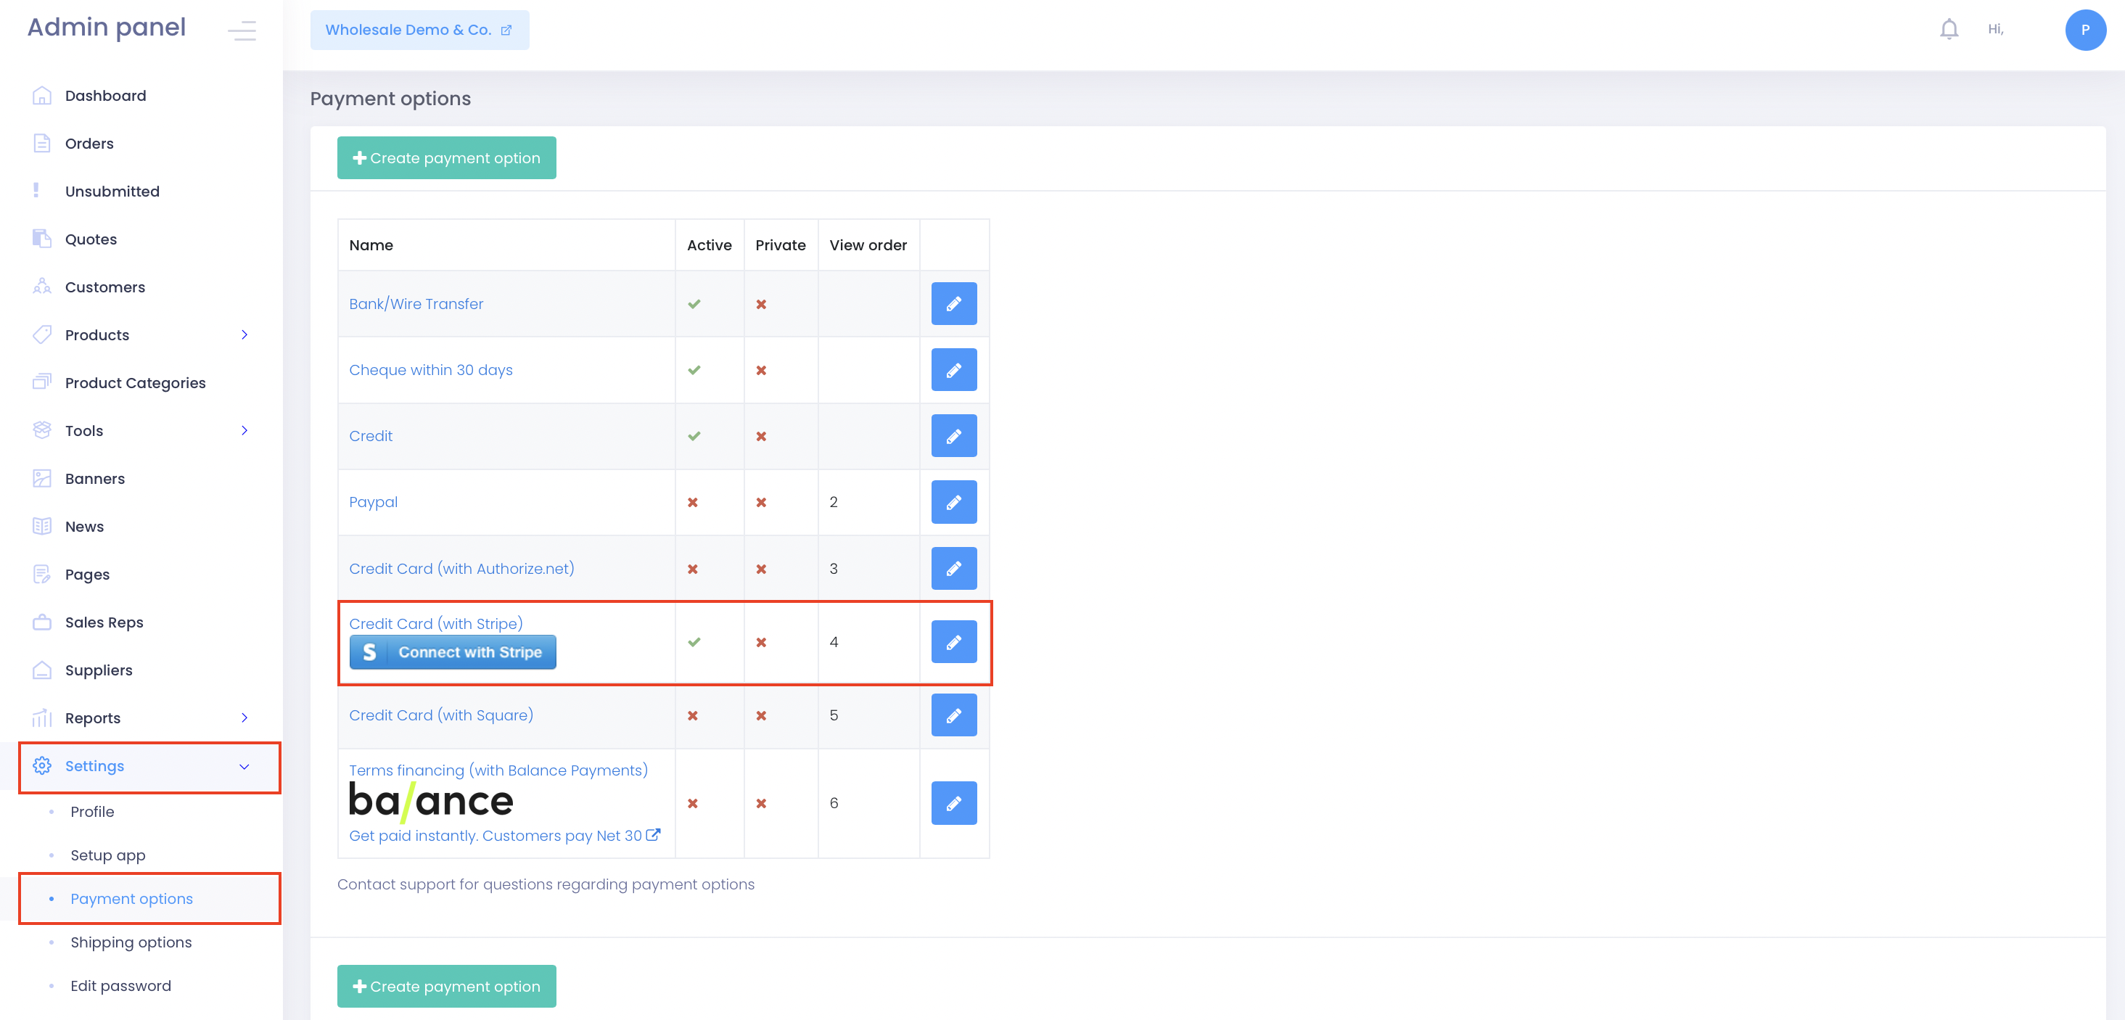
Task: Open Shipping options in Settings submenu
Action: pyautogui.click(x=131, y=942)
